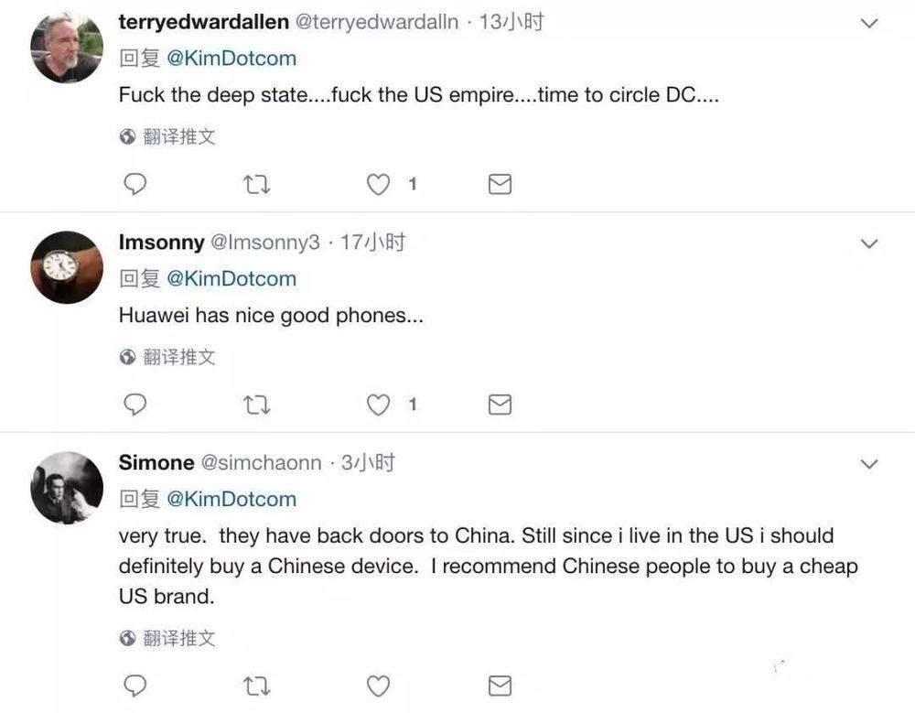Expand options chevron on Imsonny's tweet
The width and height of the screenshot is (915, 713).
pyautogui.click(x=869, y=243)
